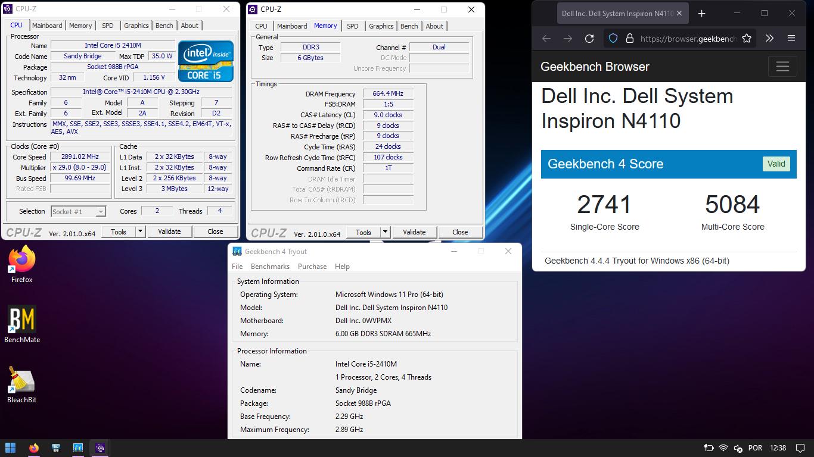Image resolution: width=814 pixels, height=457 pixels.
Task: Click muted volume tray icon
Action: [x=738, y=448]
